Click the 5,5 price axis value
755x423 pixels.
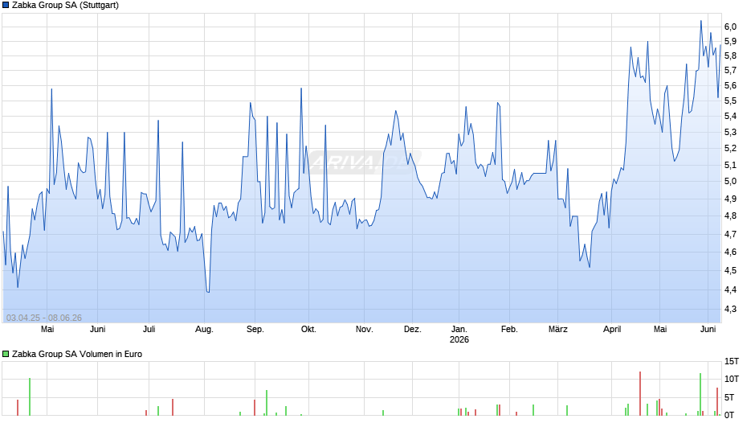click(x=730, y=101)
